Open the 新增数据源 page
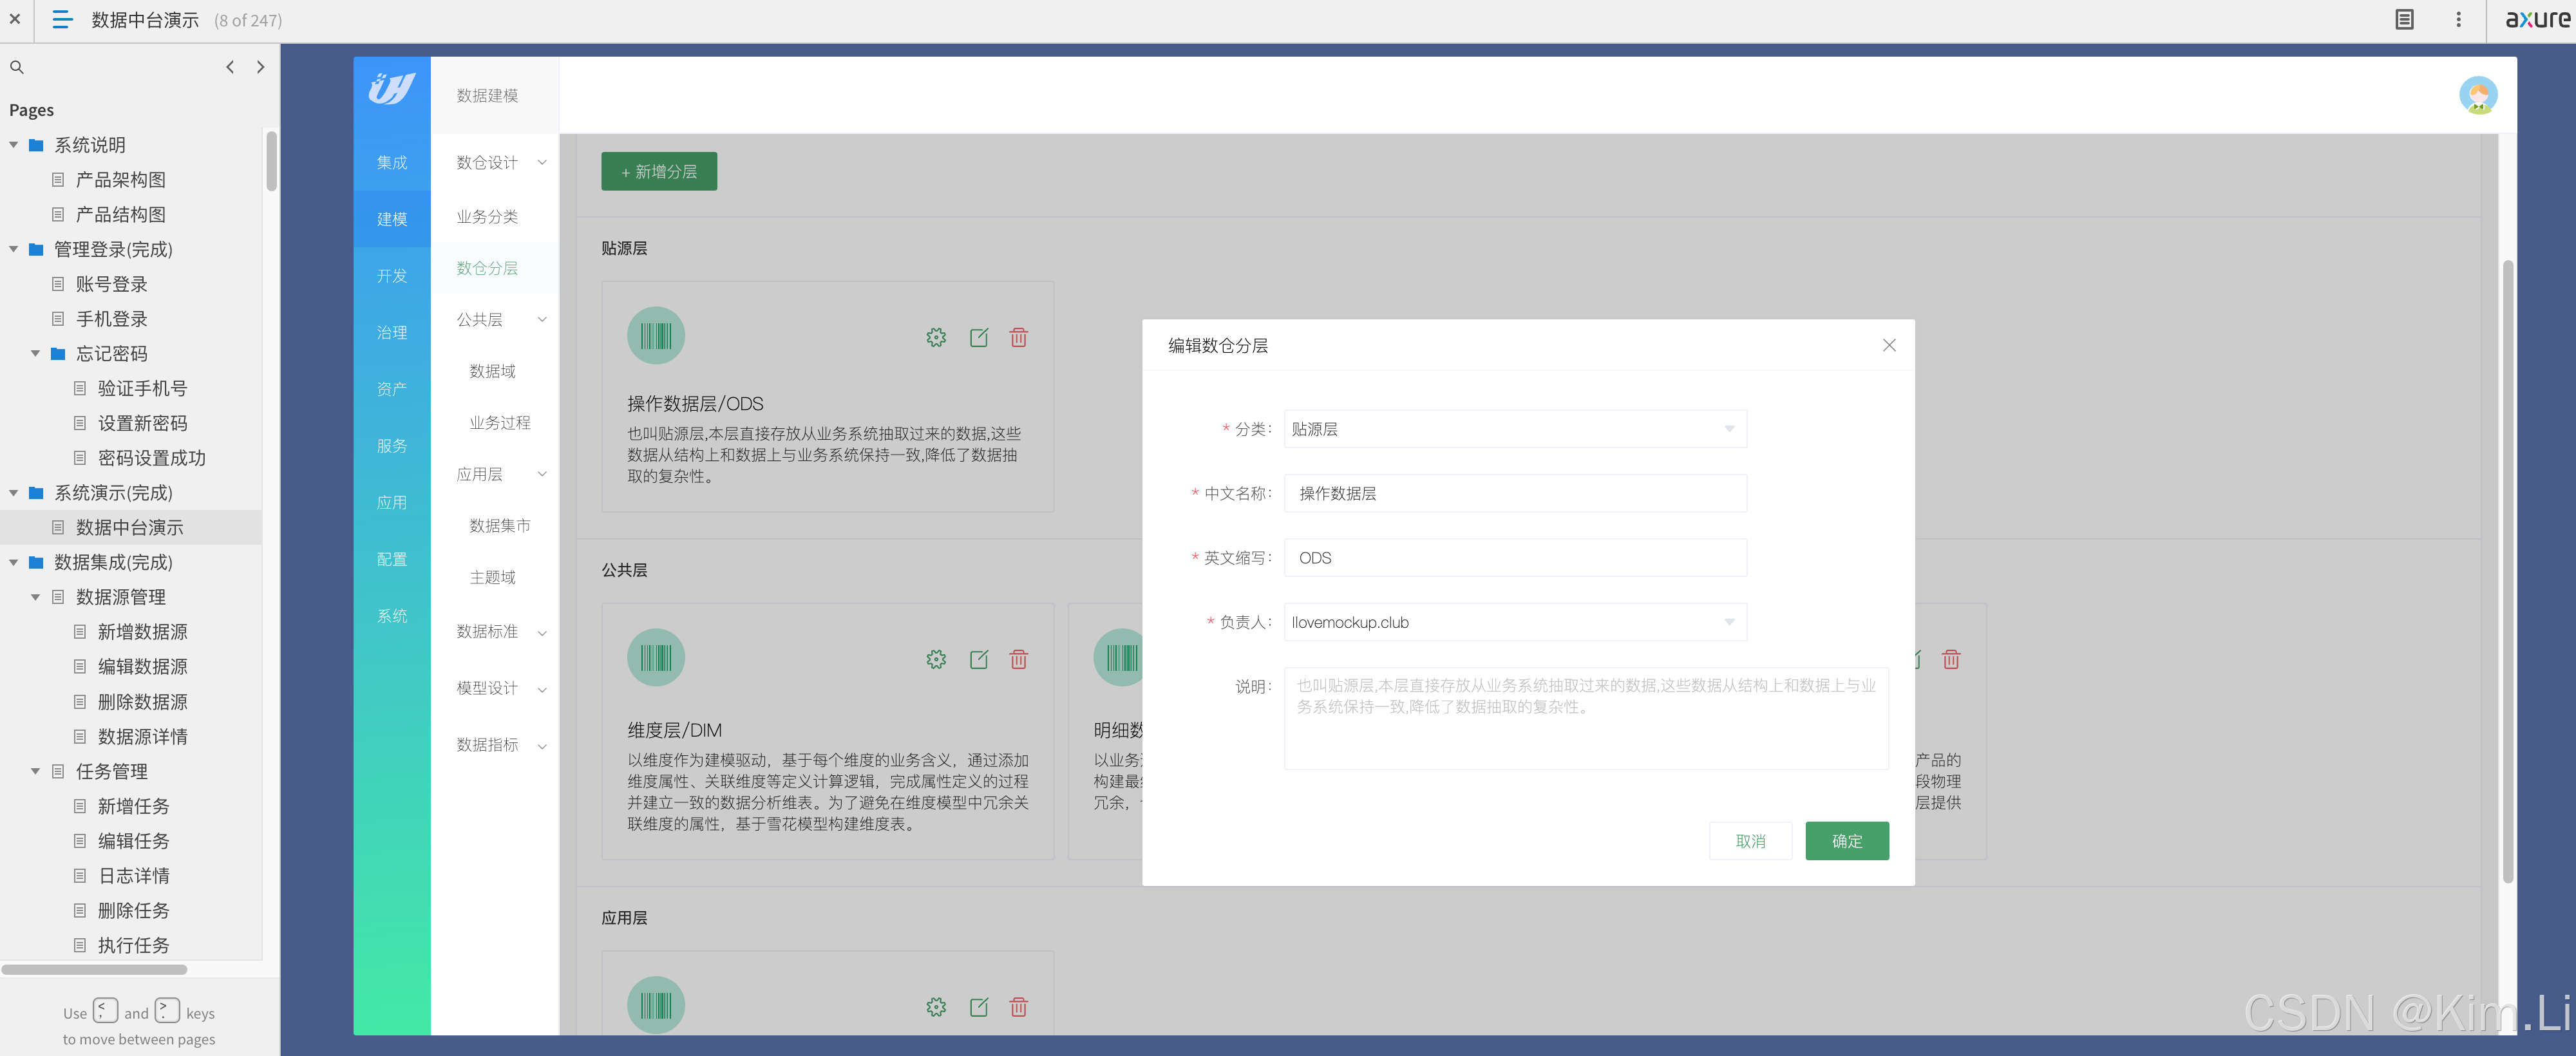The image size is (2576, 1056). click(142, 632)
